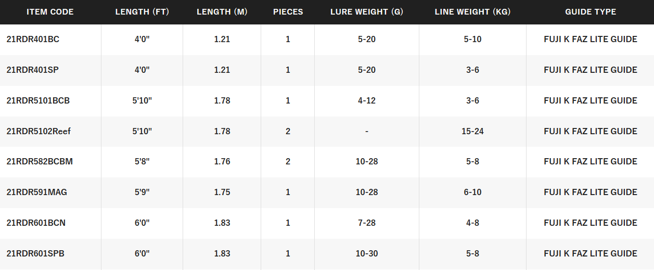Viewport: 654px width, 270px height.
Task: Click the LURE WEIGHT (G) header
Action: coord(367,12)
